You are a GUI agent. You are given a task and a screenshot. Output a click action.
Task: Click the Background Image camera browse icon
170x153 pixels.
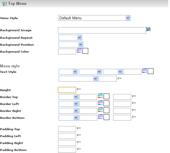[x=149, y=29]
